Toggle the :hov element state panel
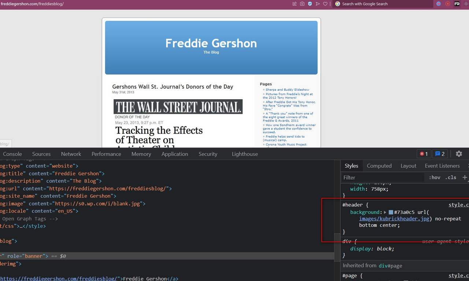This screenshot has width=469, height=281. pos(435,177)
